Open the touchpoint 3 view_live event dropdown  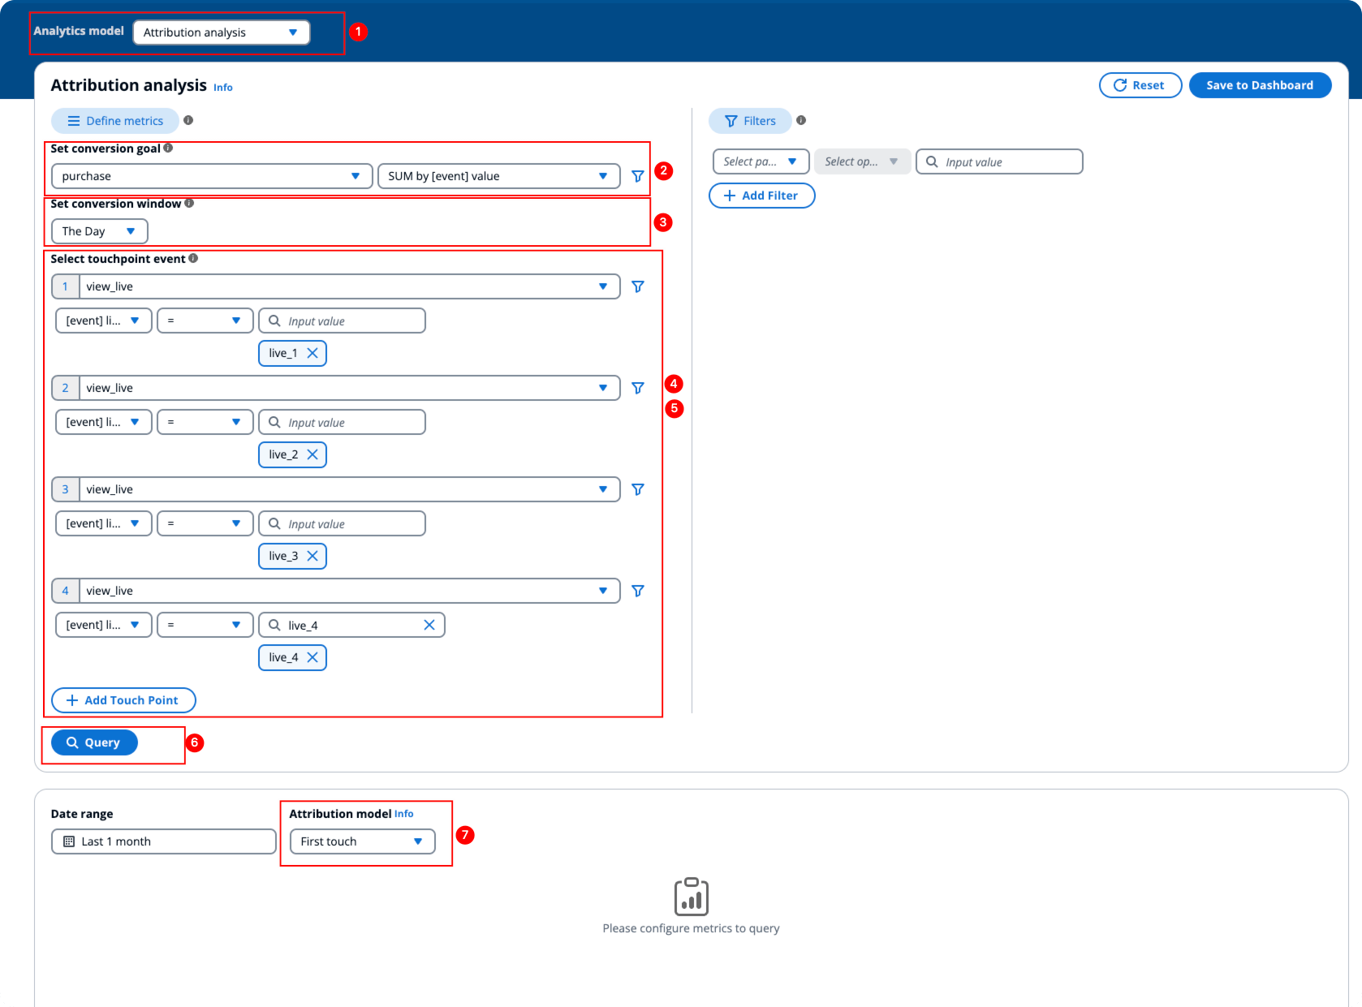pos(350,489)
